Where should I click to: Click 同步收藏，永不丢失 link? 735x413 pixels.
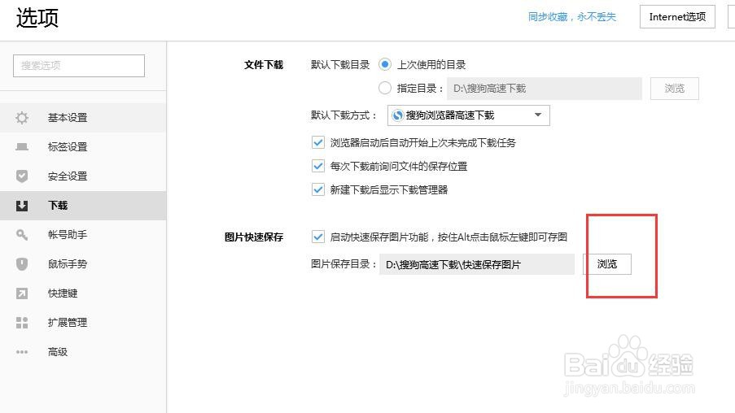572,17
